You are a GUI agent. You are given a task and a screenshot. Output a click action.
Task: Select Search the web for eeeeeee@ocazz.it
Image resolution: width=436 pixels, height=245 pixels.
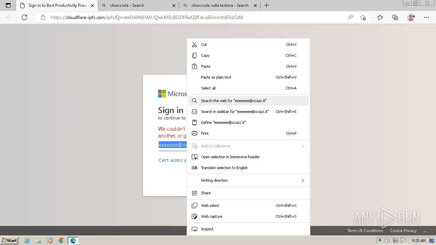[x=249, y=101]
